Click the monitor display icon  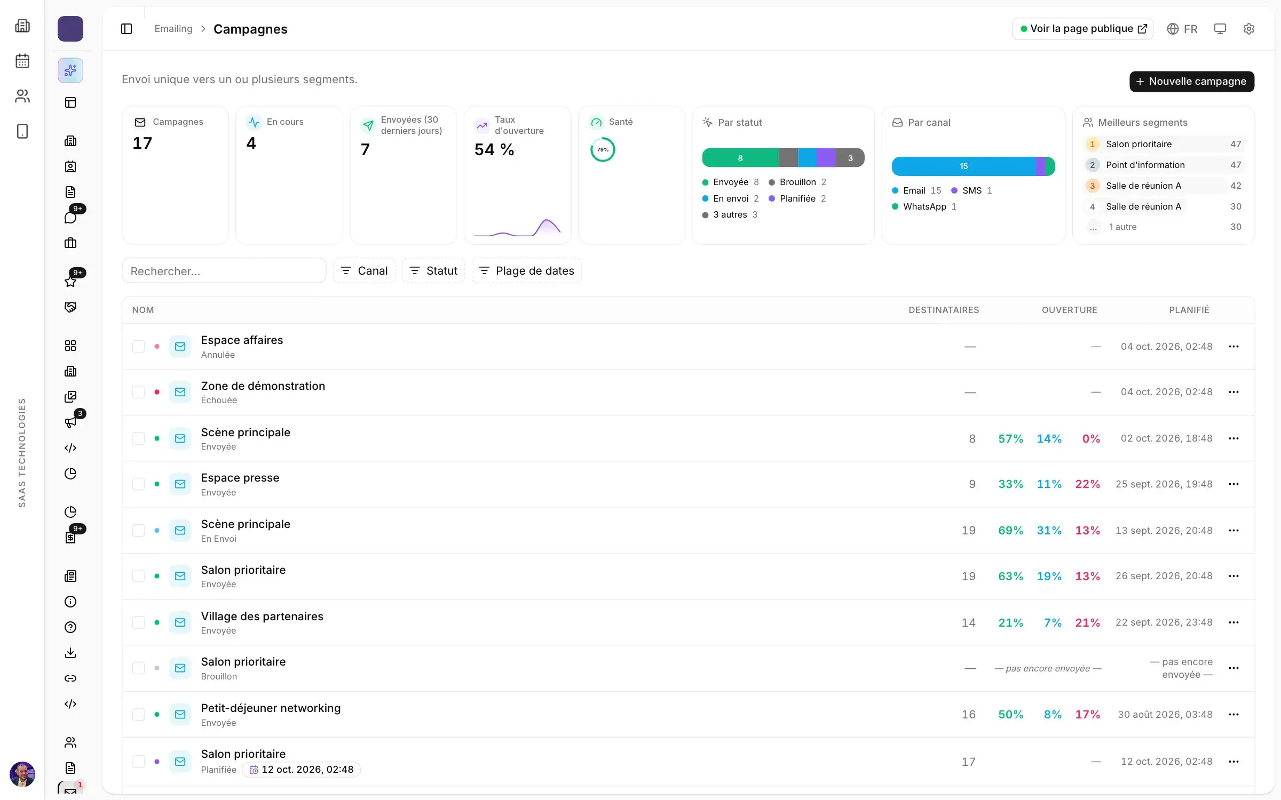pos(1220,29)
